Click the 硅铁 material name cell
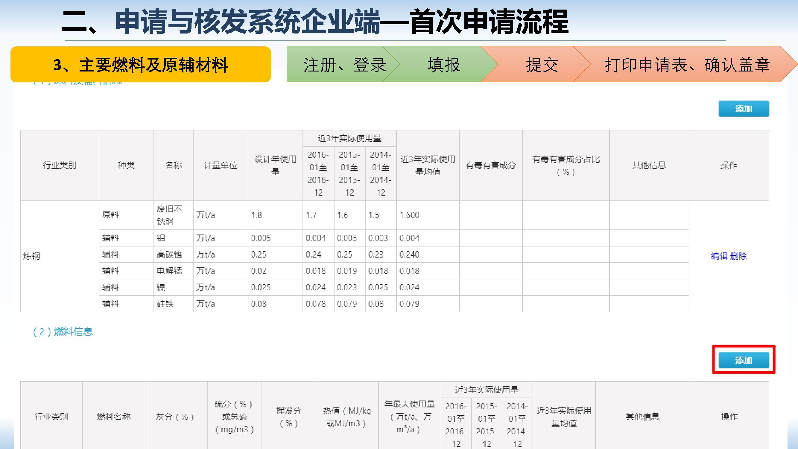 pyautogui.click(x=165, y=304)
